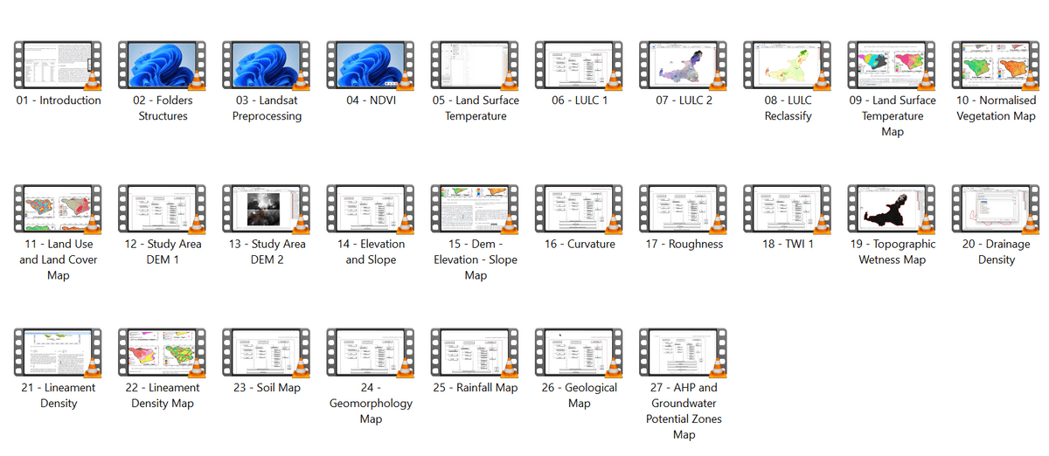
Task: Select the 13 - Study Area DEM 2 icon
Action: 267,210
